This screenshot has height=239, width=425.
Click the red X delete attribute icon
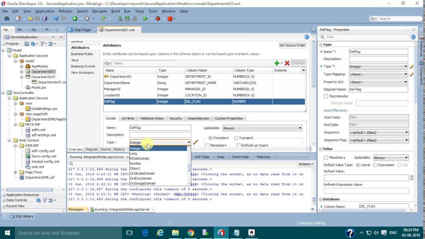(x=287, y=63)
